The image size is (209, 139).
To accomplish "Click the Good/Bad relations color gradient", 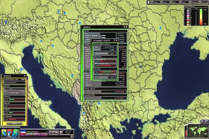I will [x=201, y=17].
